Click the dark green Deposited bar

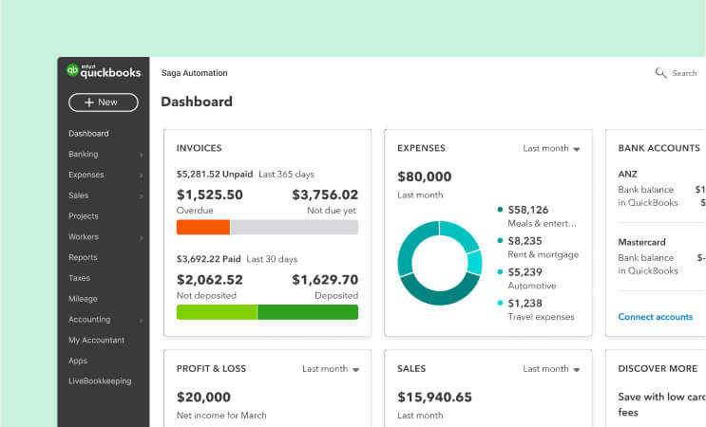(308, 312)
